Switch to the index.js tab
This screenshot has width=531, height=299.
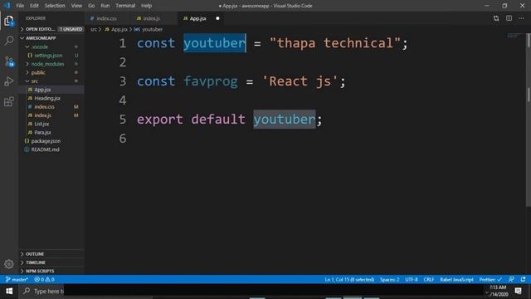[152, 18]
